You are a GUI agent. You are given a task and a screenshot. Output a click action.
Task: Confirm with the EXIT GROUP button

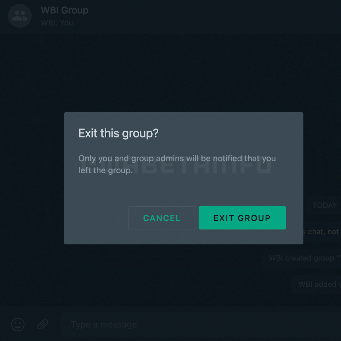pos(242,218)
